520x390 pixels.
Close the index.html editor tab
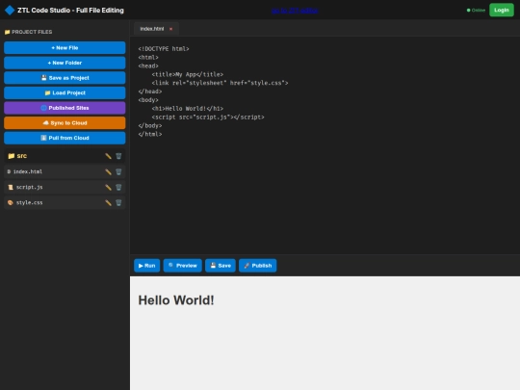click(x=170, y=29)
